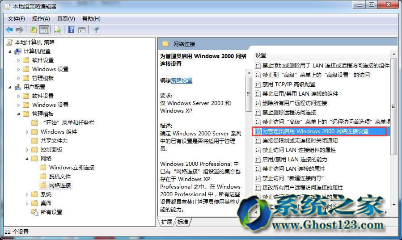The width and height of the screenshot is (402, 240).
Task: Expand the 桌面 node
Action: point(27,203)
